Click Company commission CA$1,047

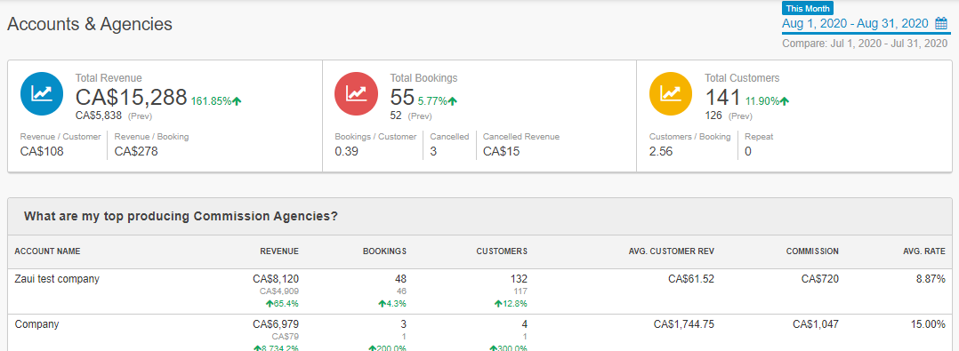click(x=816, y=324)
